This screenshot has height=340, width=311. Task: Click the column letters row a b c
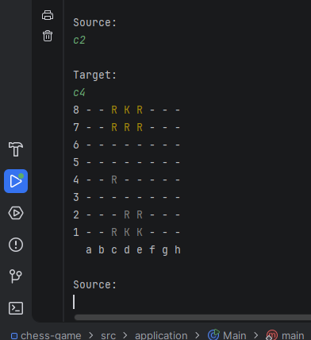(133, 249)
